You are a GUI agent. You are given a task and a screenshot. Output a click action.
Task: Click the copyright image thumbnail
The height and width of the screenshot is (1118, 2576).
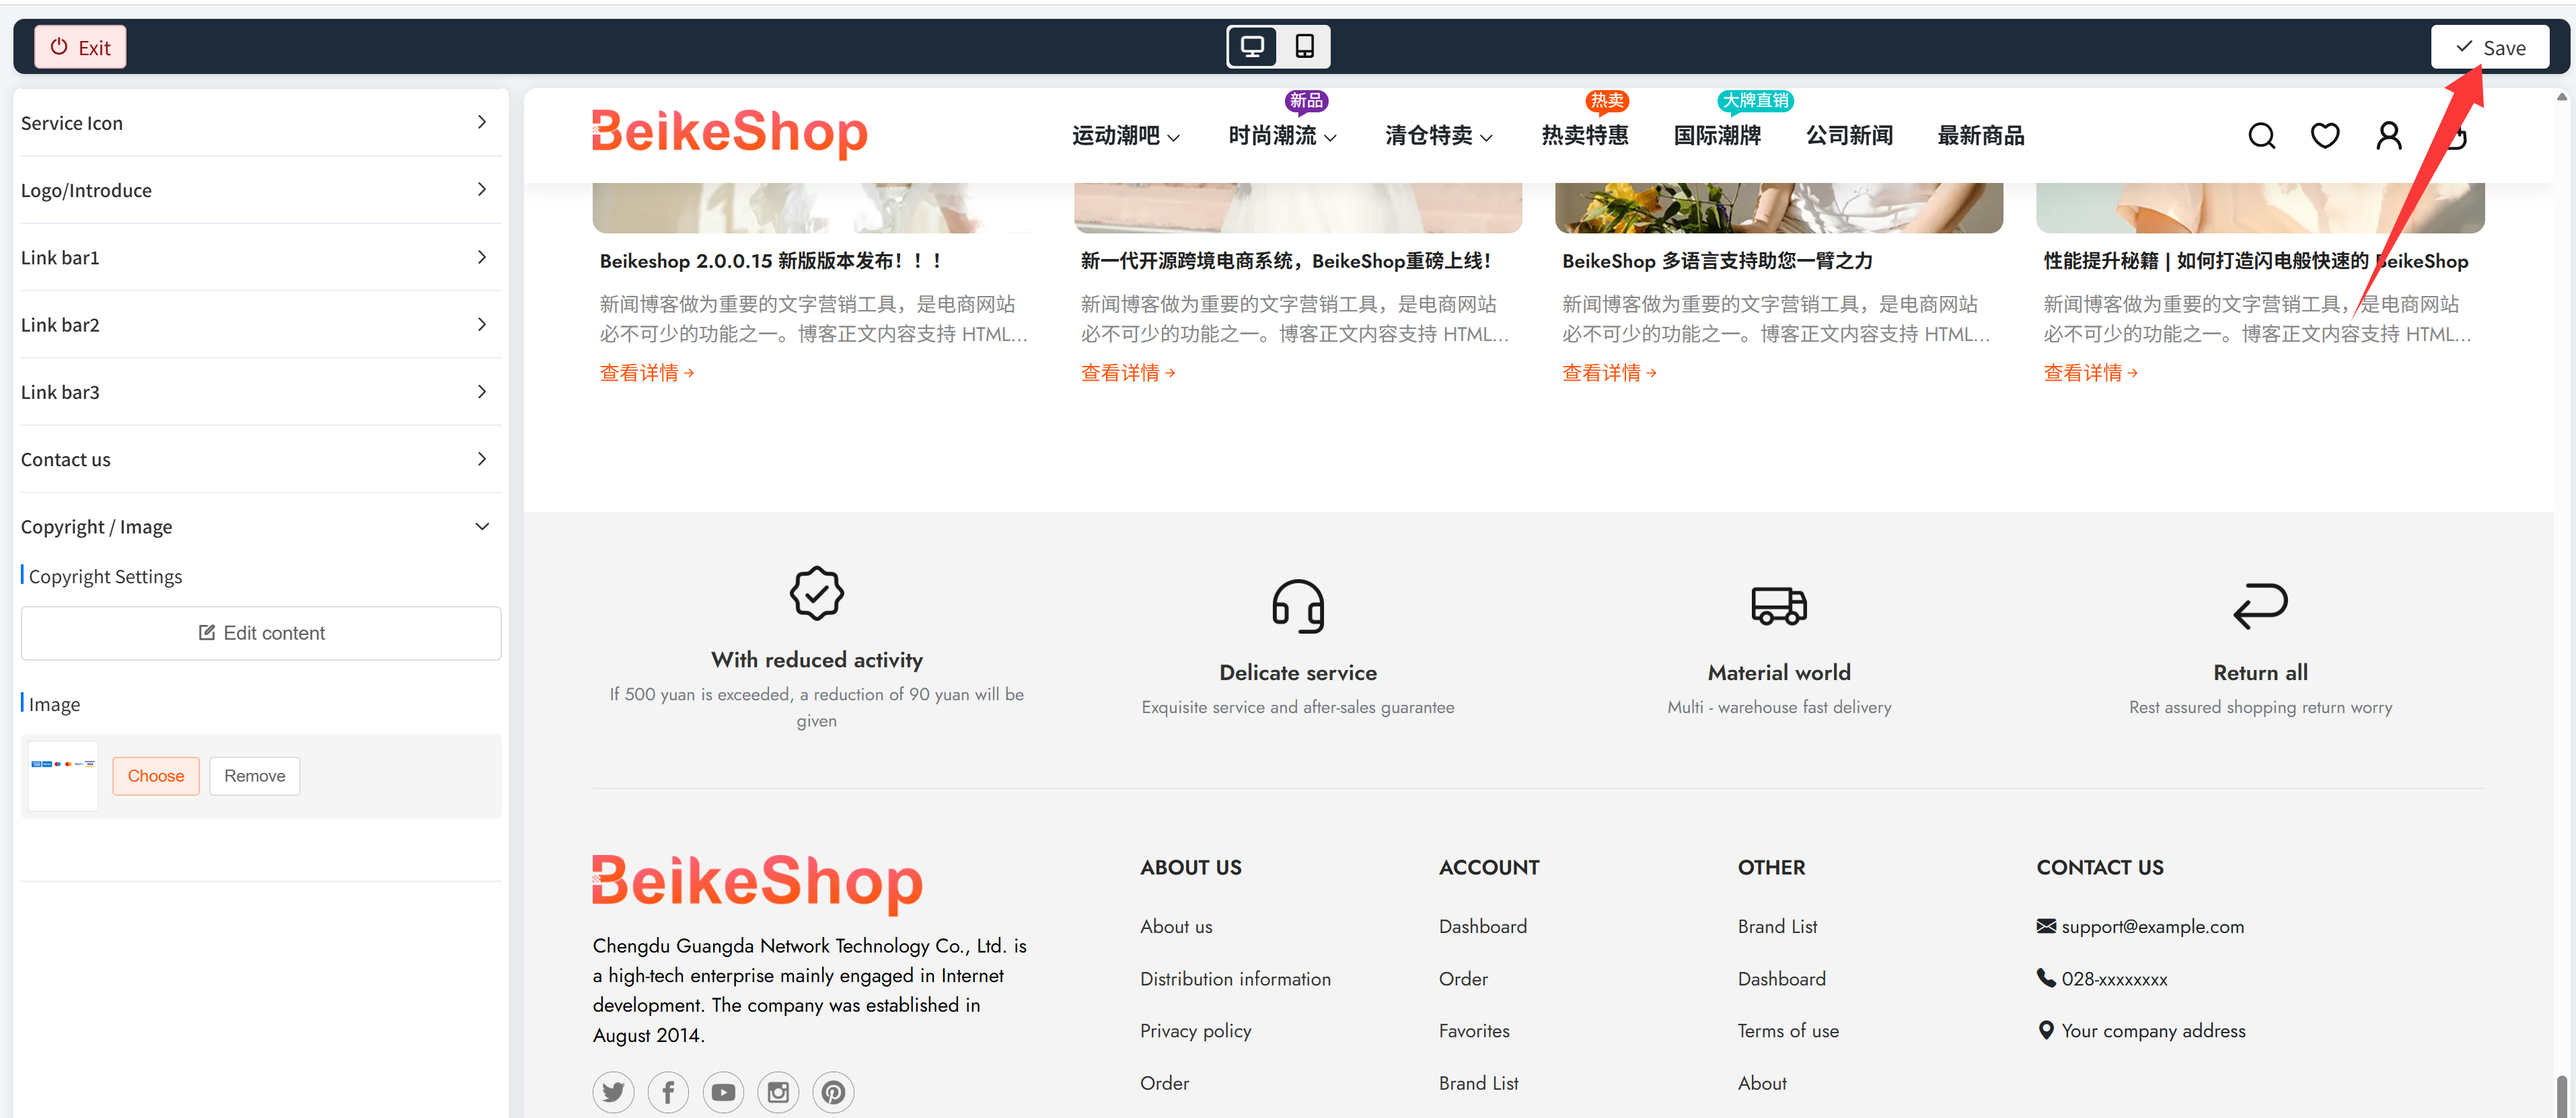pos(62,775)
